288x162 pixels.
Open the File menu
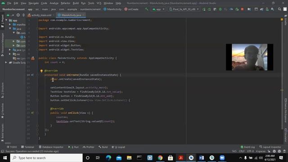[x=9, y=3]
